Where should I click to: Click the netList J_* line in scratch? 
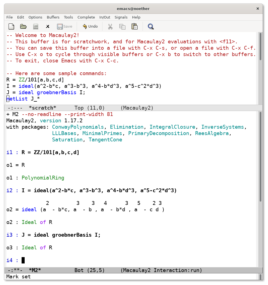pos(23,99)
